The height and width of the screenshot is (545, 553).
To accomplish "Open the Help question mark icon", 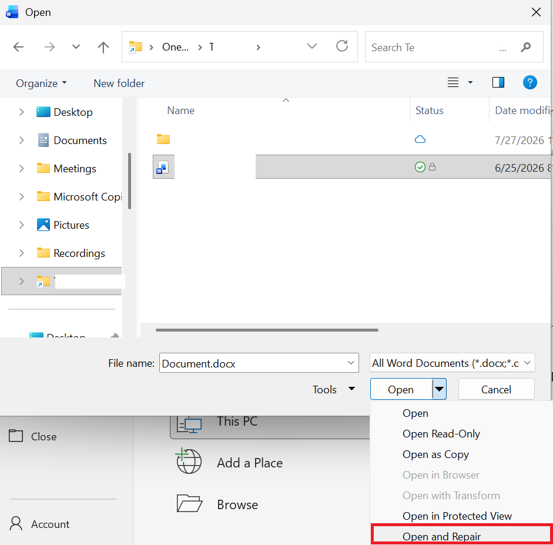I will (x=529, y=82).
